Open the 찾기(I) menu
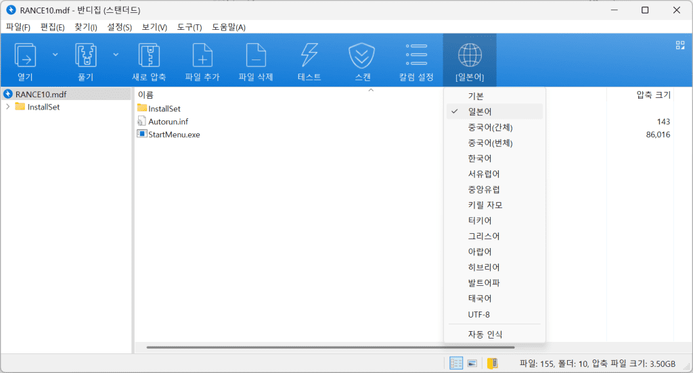This screenshot has height=373, width=693. (86, 27)
